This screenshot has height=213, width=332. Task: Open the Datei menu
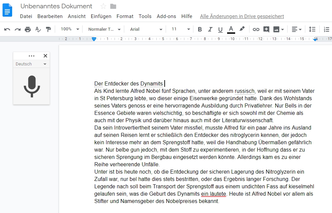pyautogui.click(x=26, y=16)
